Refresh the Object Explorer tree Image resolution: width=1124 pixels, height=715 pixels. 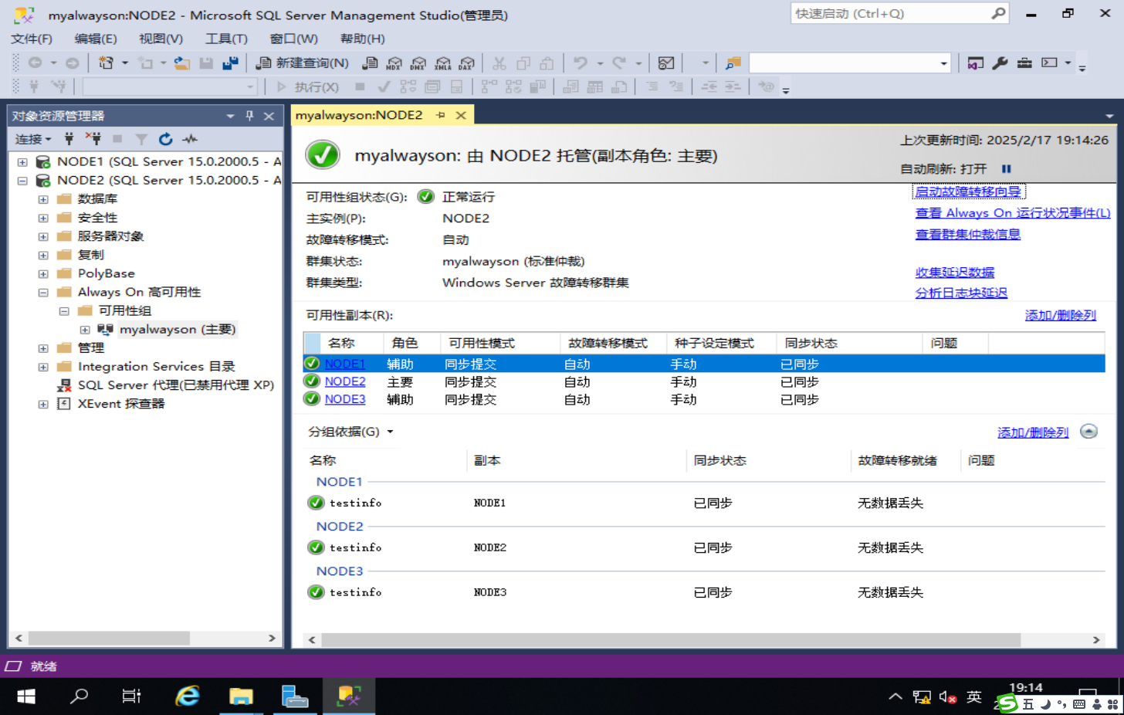coord(165,139)
